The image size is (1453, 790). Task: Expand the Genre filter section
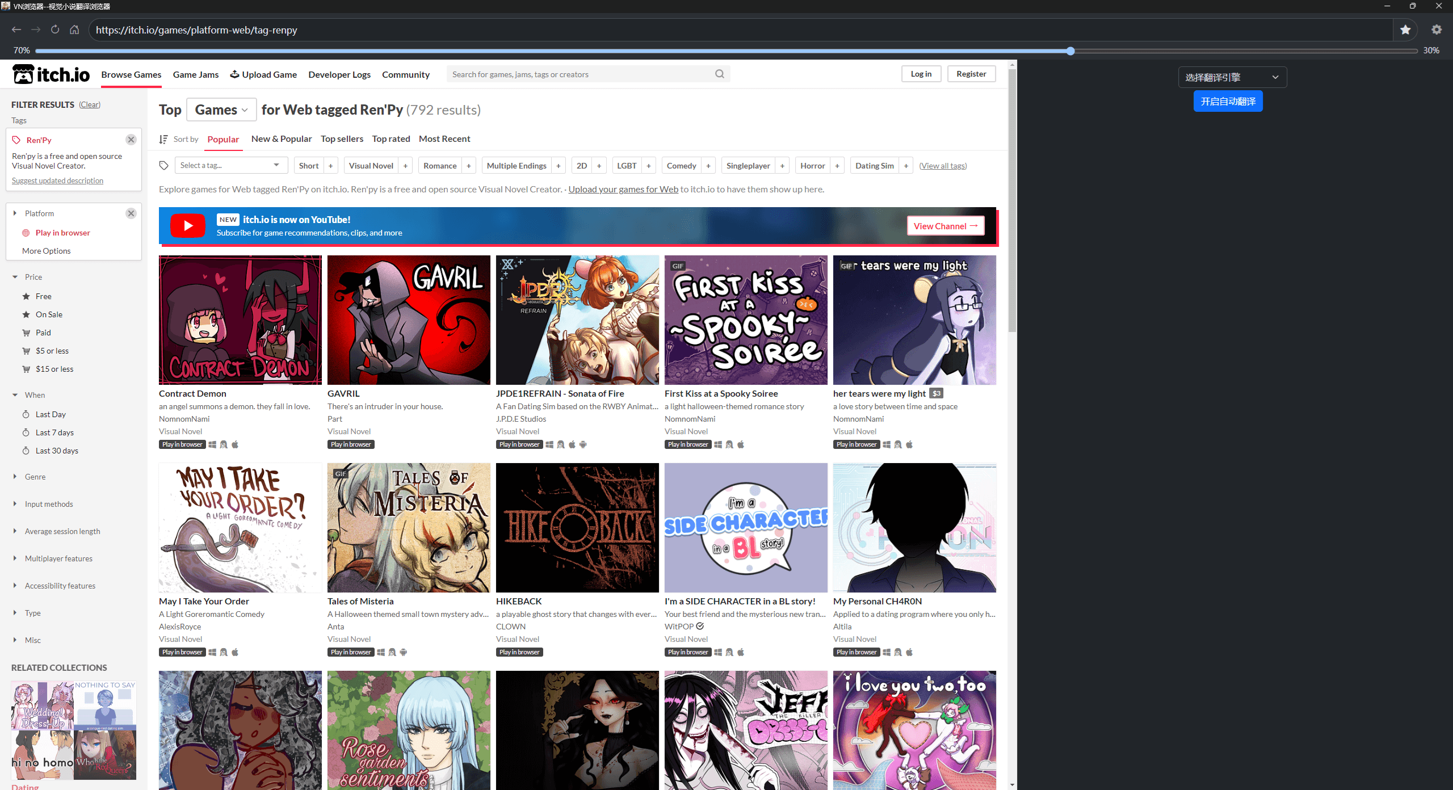(x=35, y=477)
